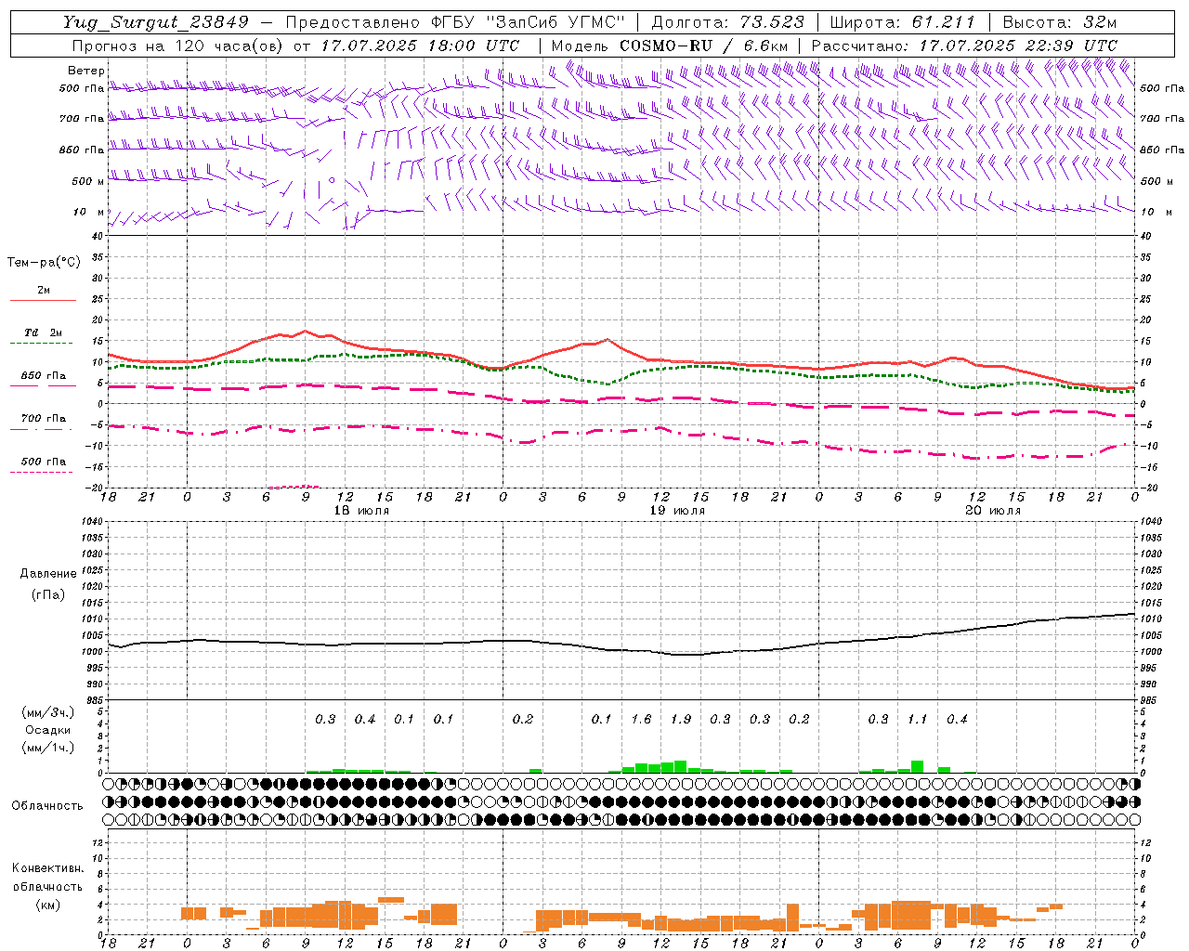Click the 1.6 precipitation value
The width and height of the screenshot is (1189, 951).
coord(641,719)
